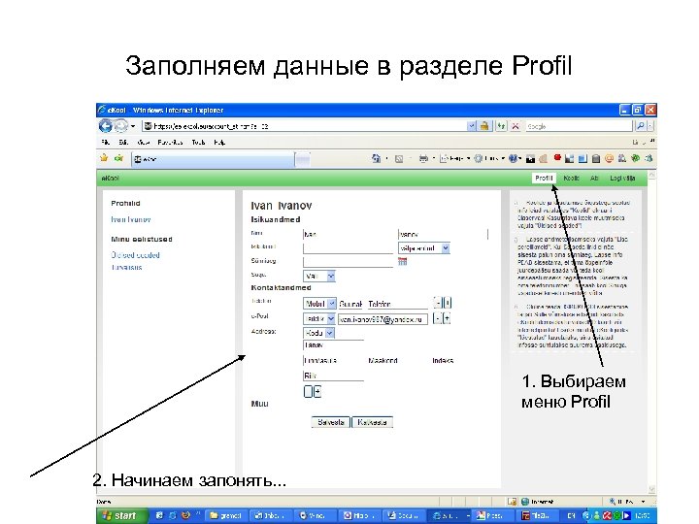The width and height of the screenshot is (699, 524).
Task: Click Logi välja to log out
Action: pos(622,179)
